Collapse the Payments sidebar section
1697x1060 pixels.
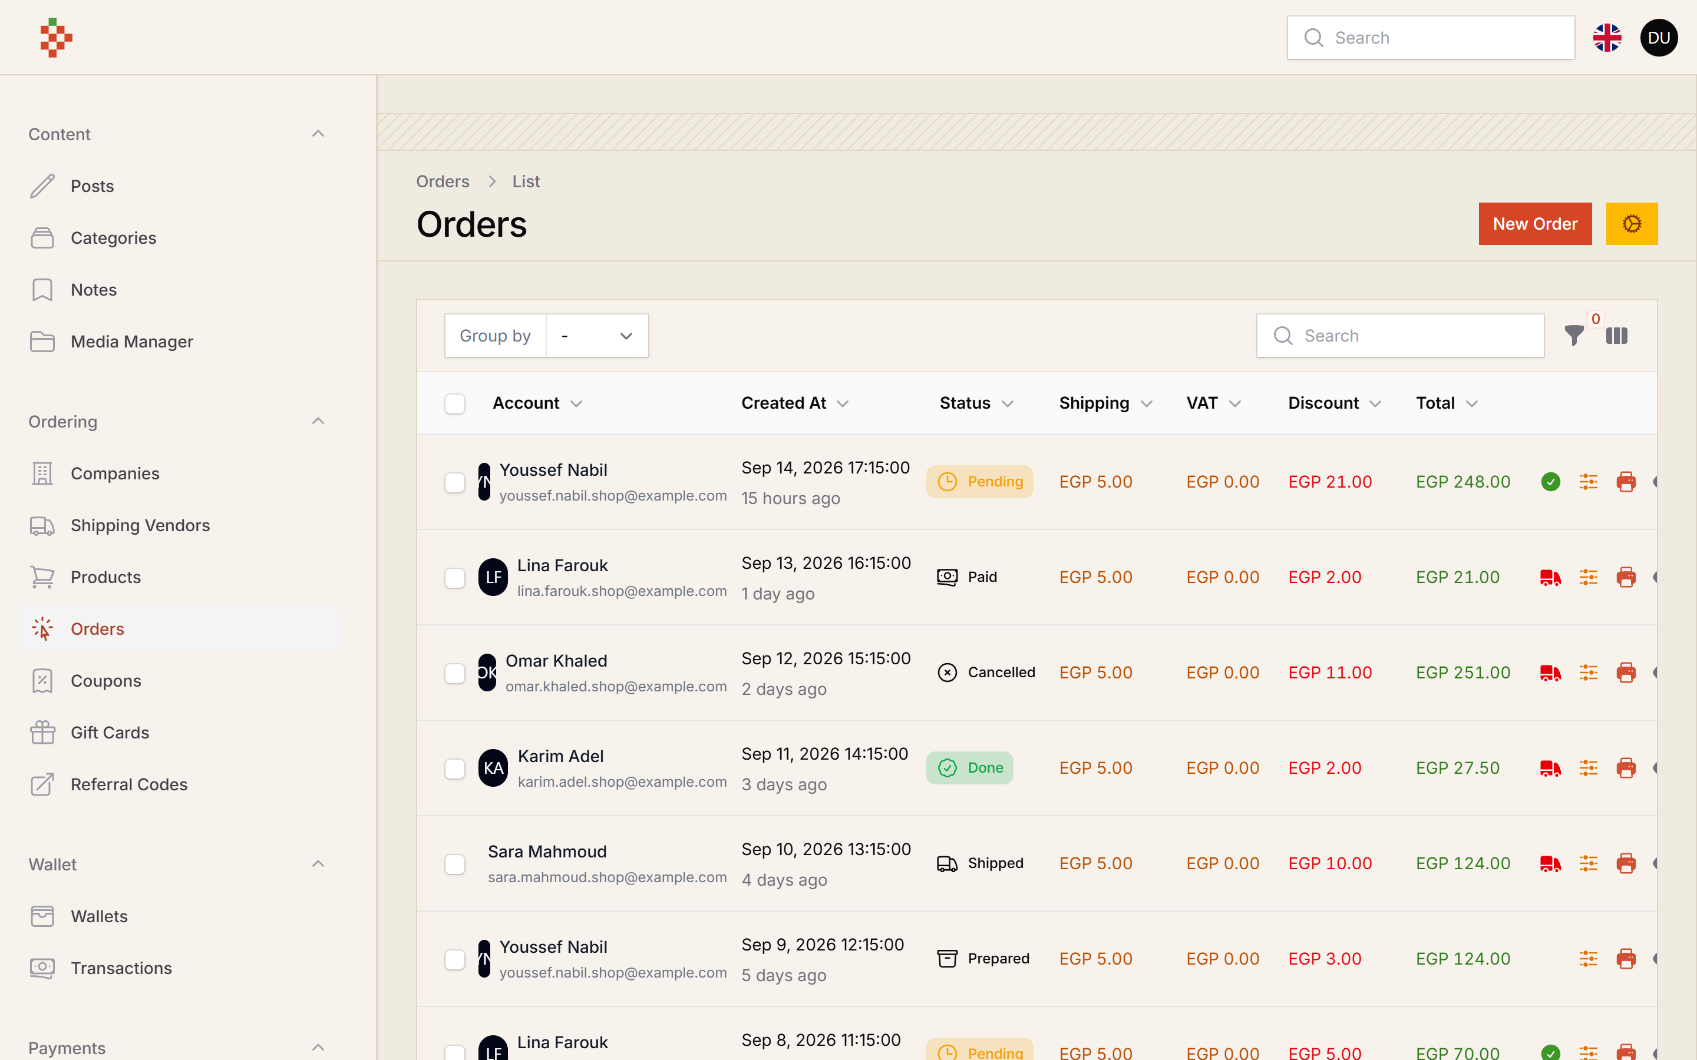pos(318,1048)
